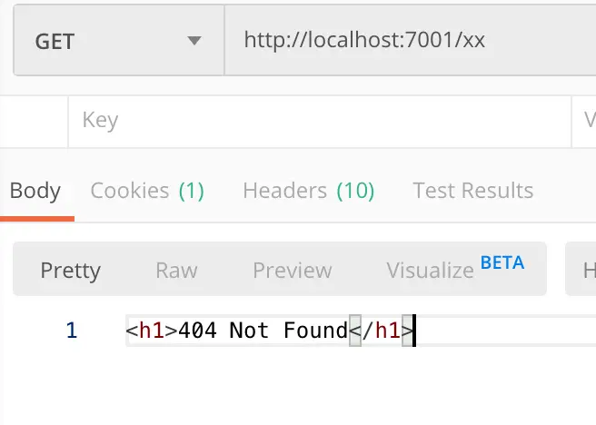The height and width of the screenshot is (425, 596).
Task: Expand the format dropdown right of Visualize
Action: click(x=582, y=270)
